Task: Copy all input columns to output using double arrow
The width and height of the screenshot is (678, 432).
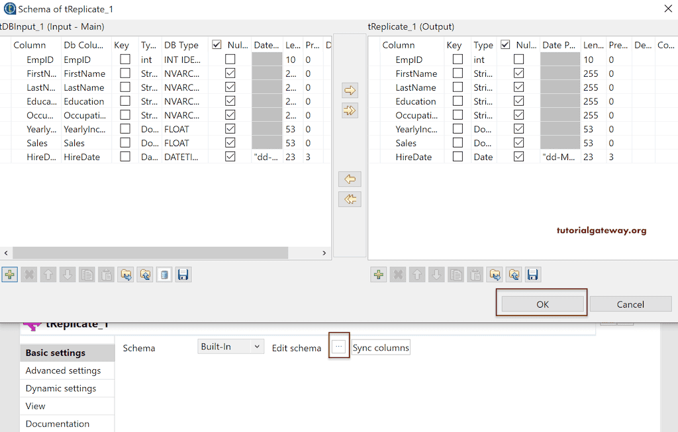Action: point(350,110)
